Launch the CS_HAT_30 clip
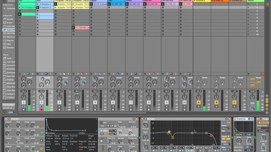Screen dimensions: 271x152 pos(109,4)
